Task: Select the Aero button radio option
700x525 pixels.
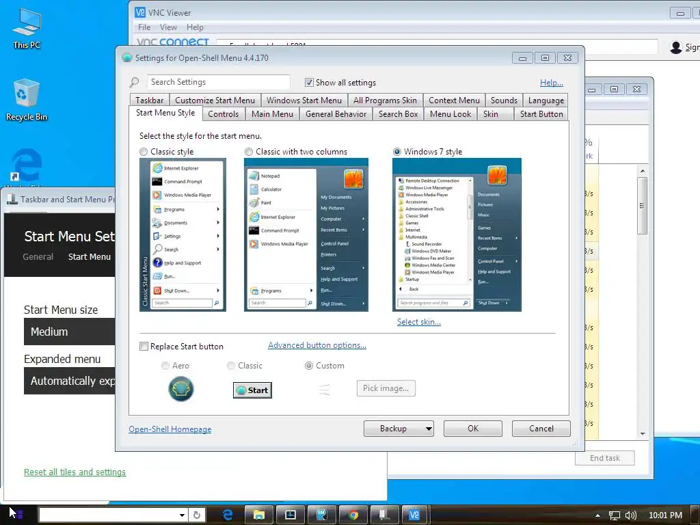Action: tap(165, 366)
